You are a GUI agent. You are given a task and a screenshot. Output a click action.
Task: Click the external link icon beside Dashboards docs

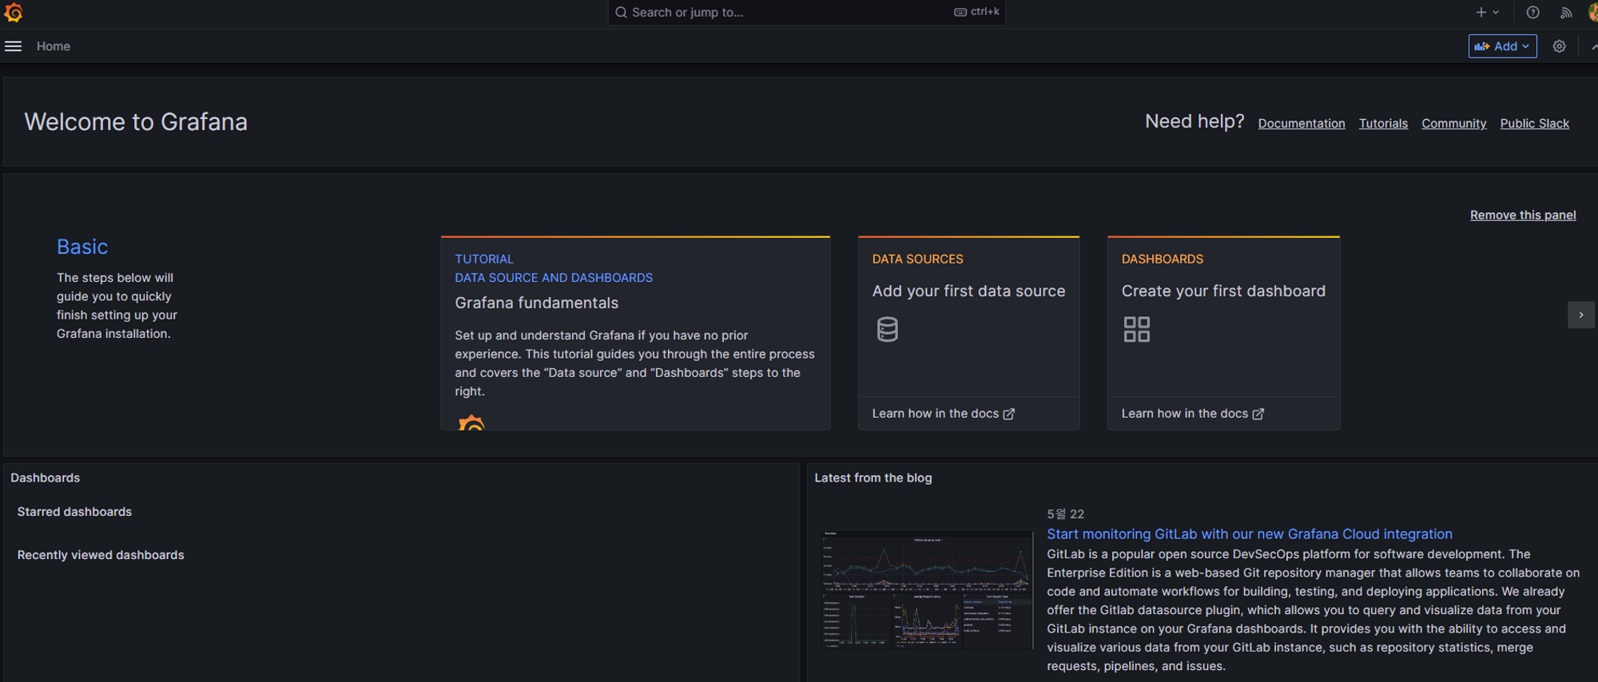1258,414
